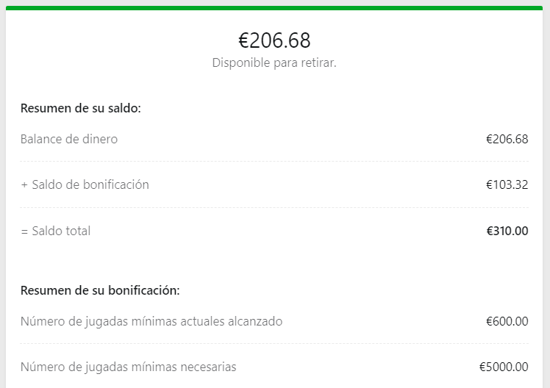Click the €103.32 bonus balance amount
550x388 pixels.
tap(507, 184)
